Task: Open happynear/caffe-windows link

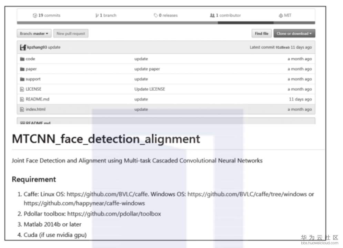Action: tap(84, 203)
